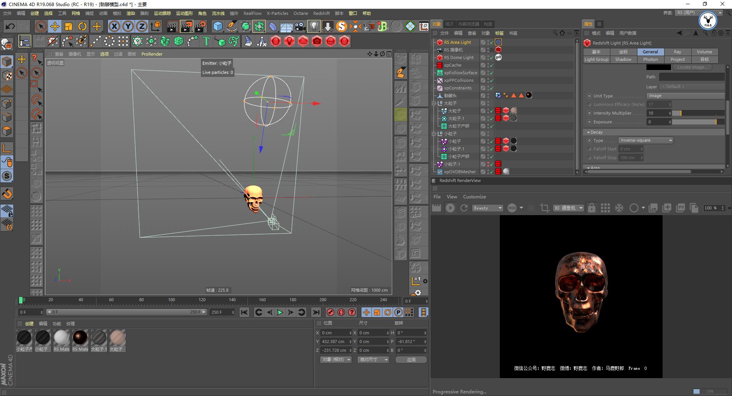Click the Sketch and Toon S icon

click(342, 26)
